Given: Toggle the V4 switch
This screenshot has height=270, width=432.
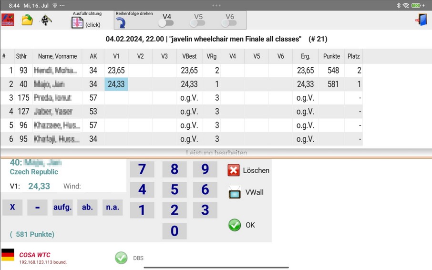Looking at the screenshot, I should pyautogui.click(x=166, y=23).
